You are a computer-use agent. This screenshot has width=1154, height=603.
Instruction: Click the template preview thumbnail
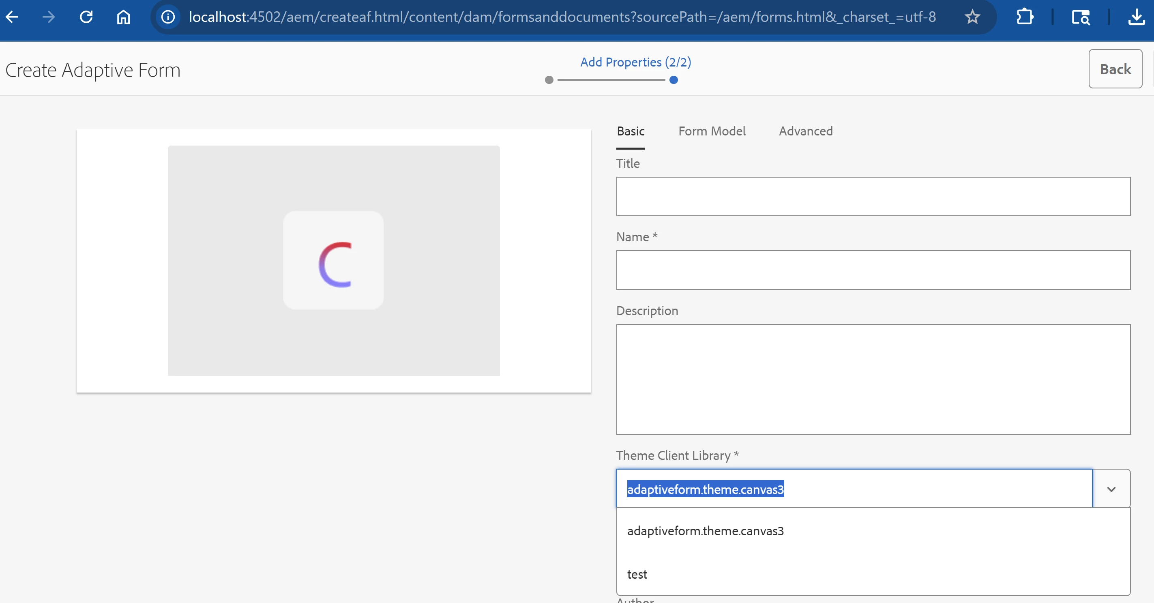tap(333, 260)
